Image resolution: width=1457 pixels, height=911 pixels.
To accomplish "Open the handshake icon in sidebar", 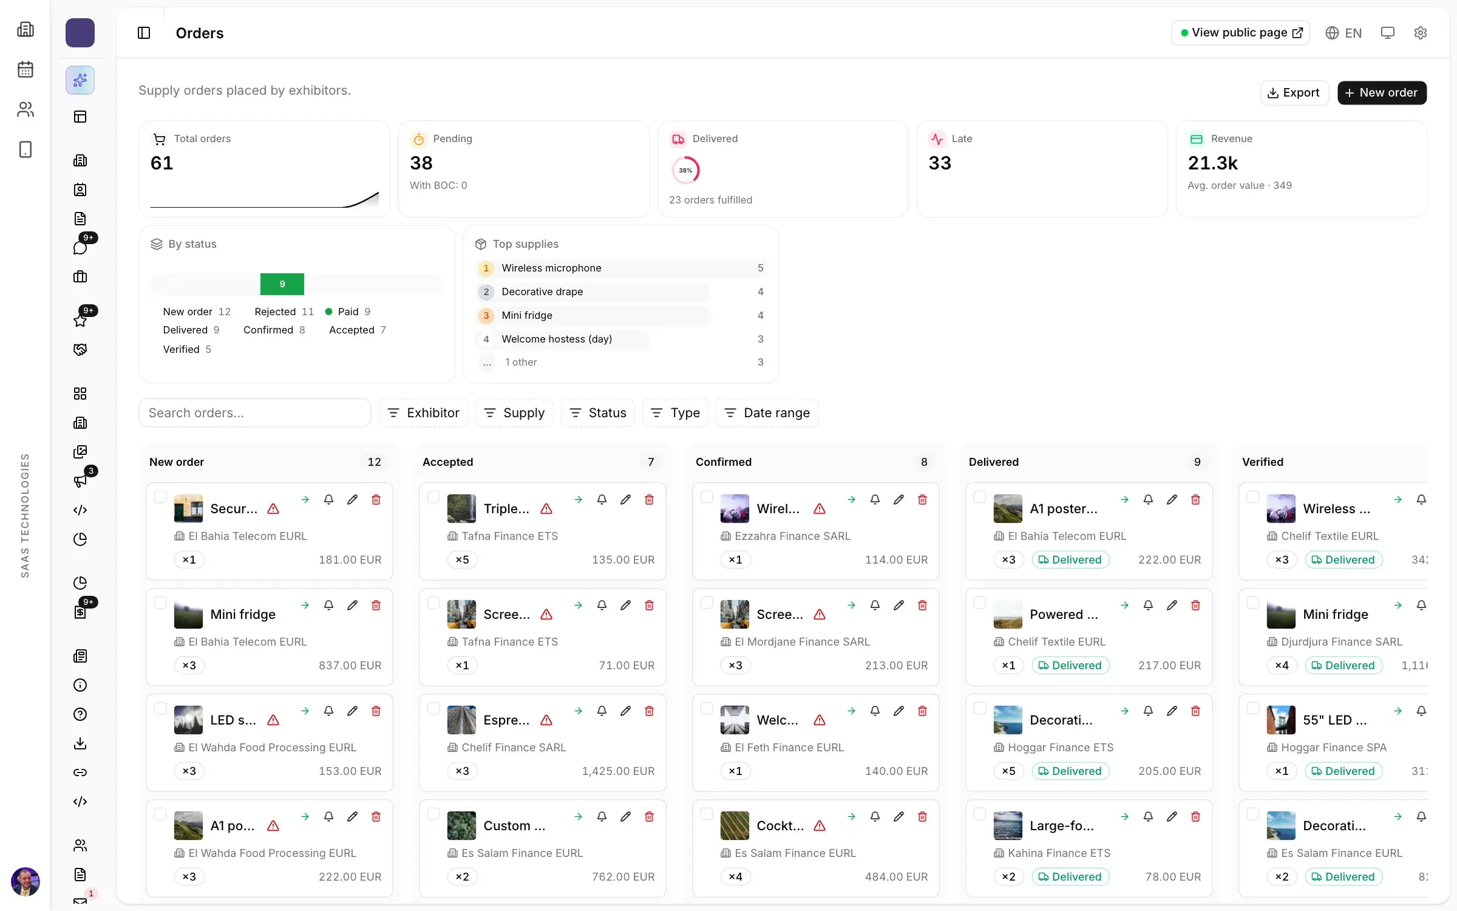I will tap(80, 350).
